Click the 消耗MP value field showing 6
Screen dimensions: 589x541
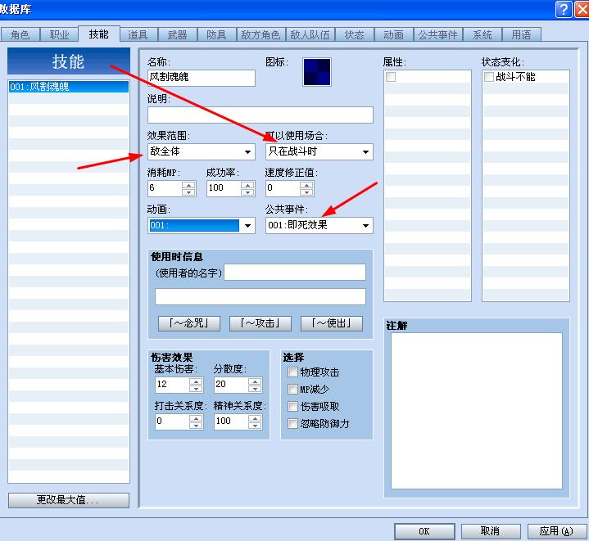pyautogui.click(x=165, y=188)
